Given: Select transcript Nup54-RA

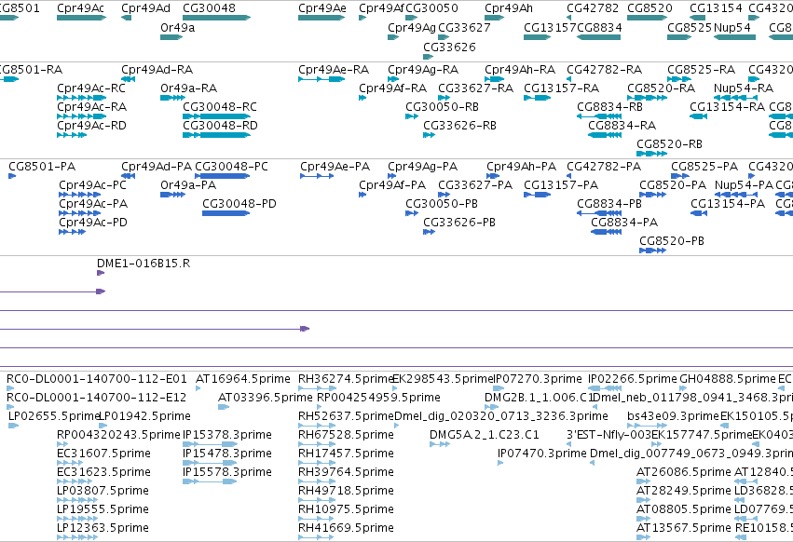Looking at the screenshot, I should [x=744, y=88].
